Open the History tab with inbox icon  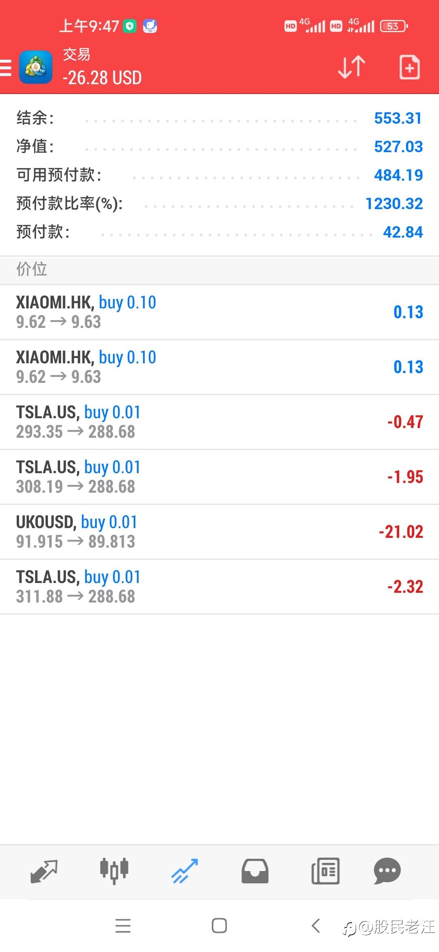255,871
